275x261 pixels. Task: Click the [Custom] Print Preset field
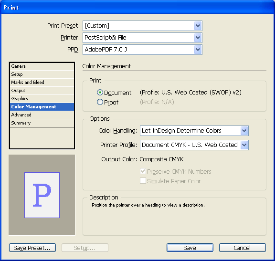[x=142, y=26]
